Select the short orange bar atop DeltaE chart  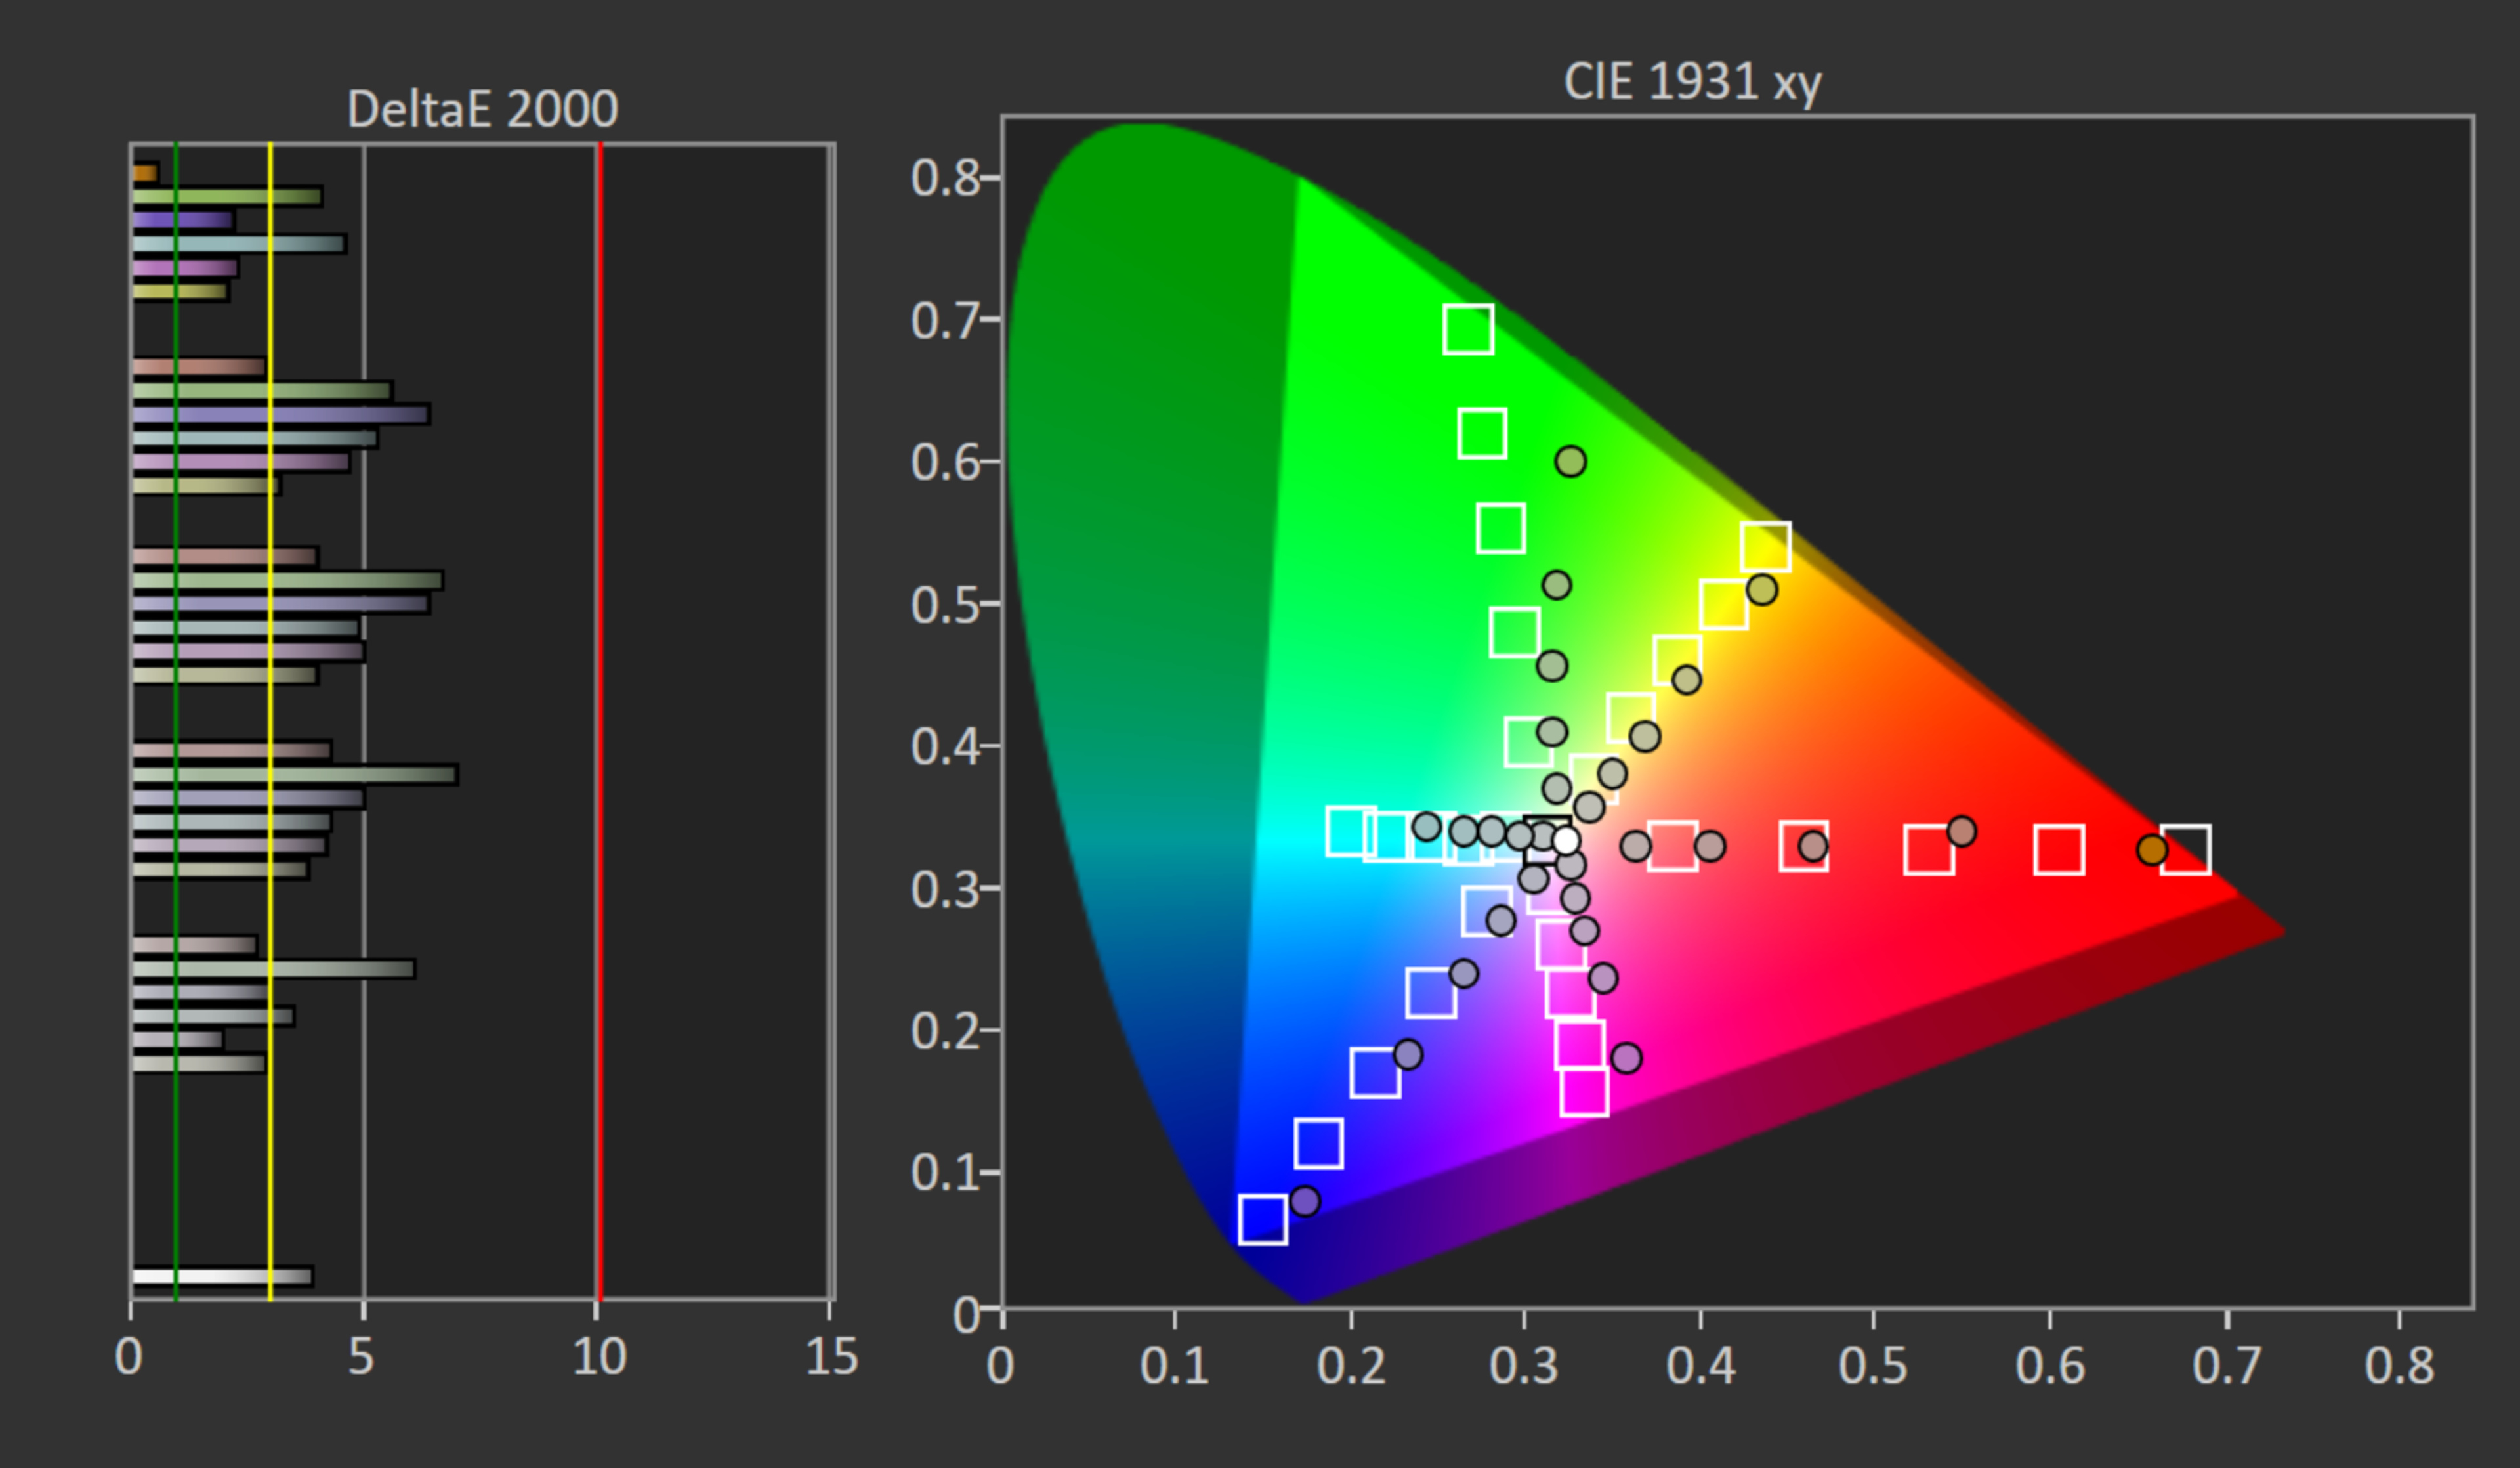coord(144,173)
